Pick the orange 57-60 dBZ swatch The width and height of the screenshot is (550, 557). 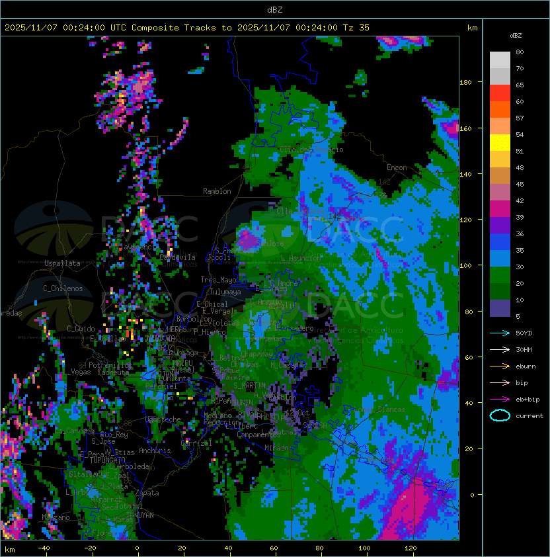tap(500, 110)
